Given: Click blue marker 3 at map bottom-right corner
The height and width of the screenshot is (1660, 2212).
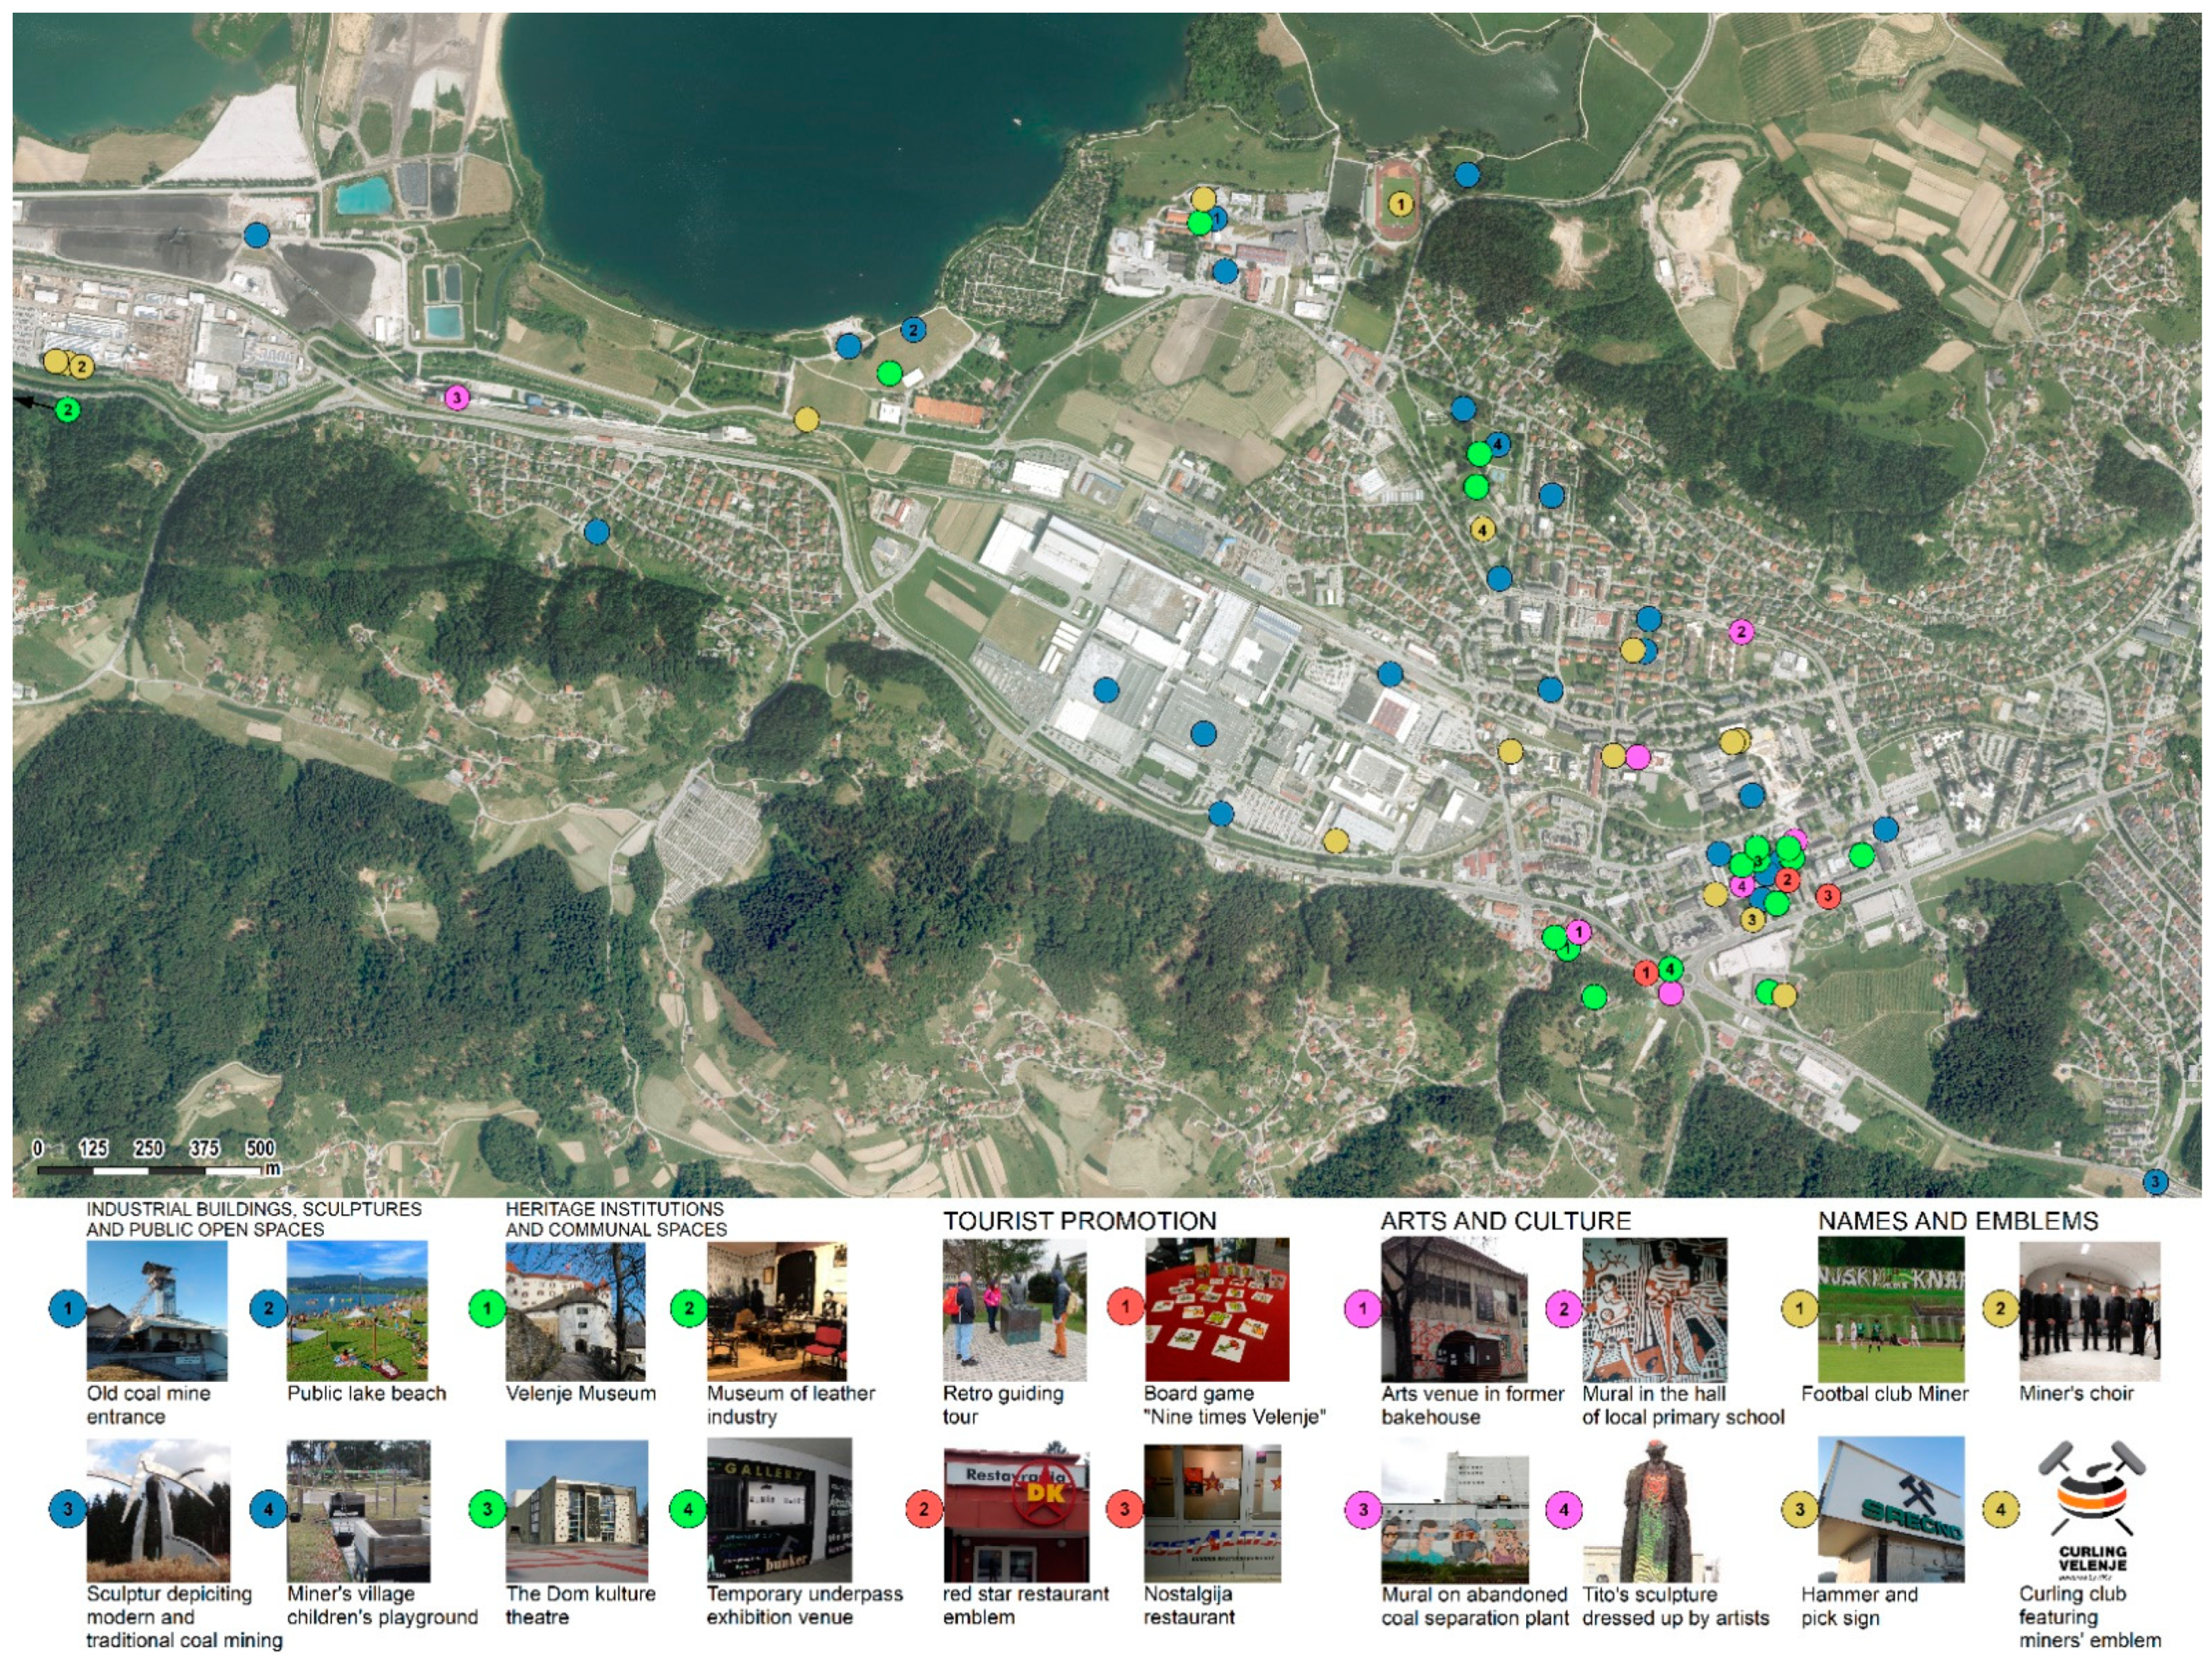Looking at the screenshot, I should click(x=2155, y=1182).
